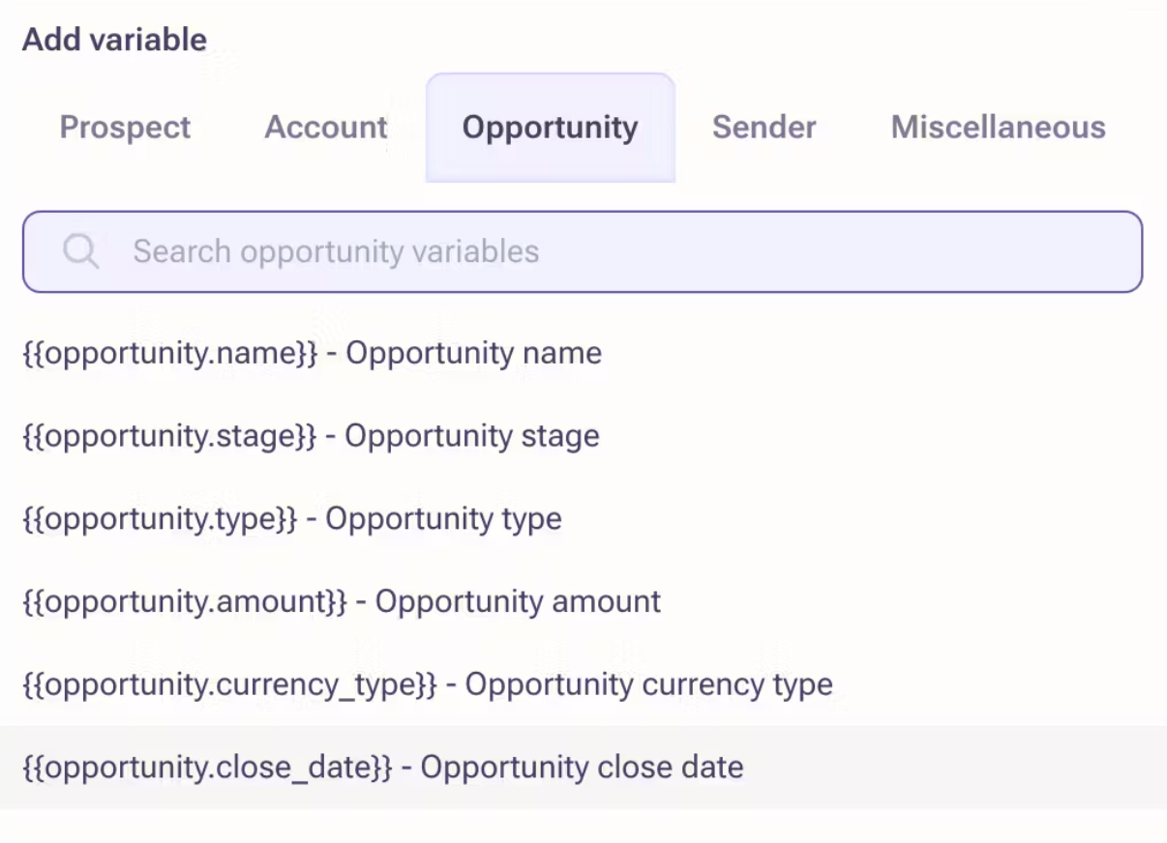Choose the {{opportunity.type}} variable
Screen dimensions: 1167x843
tap(160, 519)
